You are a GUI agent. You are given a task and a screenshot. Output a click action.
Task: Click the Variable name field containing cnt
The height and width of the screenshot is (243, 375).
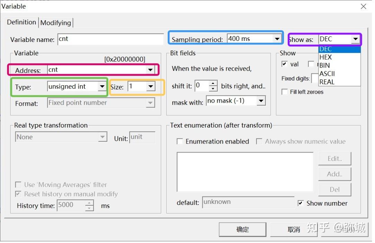click(x=110, y=39)
